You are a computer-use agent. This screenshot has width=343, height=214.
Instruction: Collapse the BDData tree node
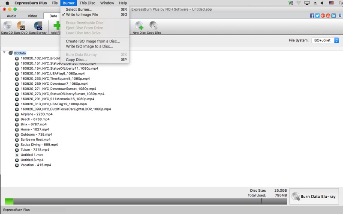coord(4,53)
